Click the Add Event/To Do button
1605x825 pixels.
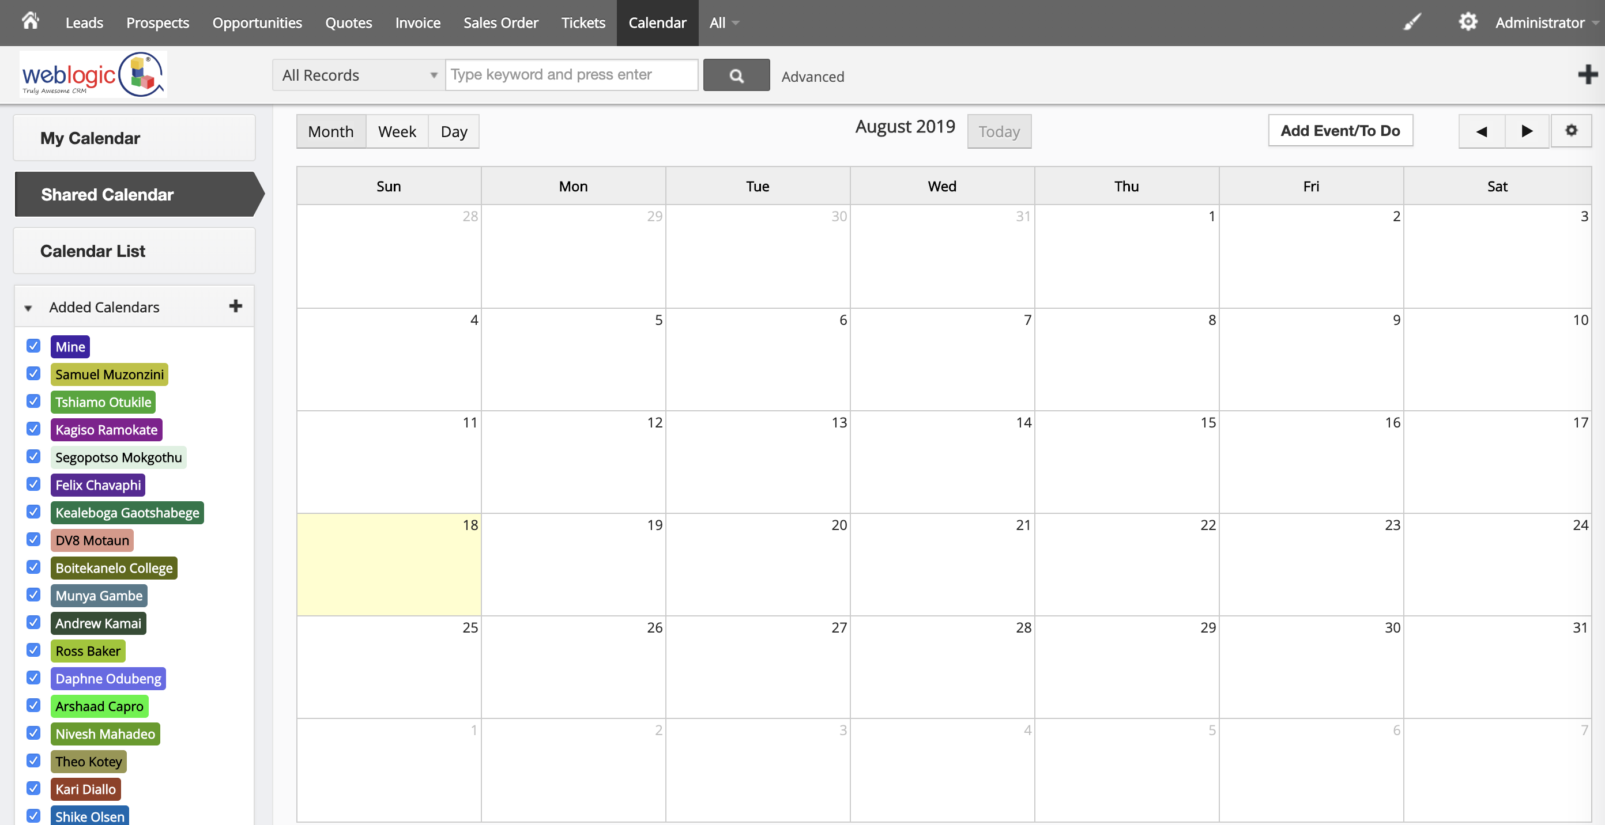pyautogui.click(x=1340, y=131)
